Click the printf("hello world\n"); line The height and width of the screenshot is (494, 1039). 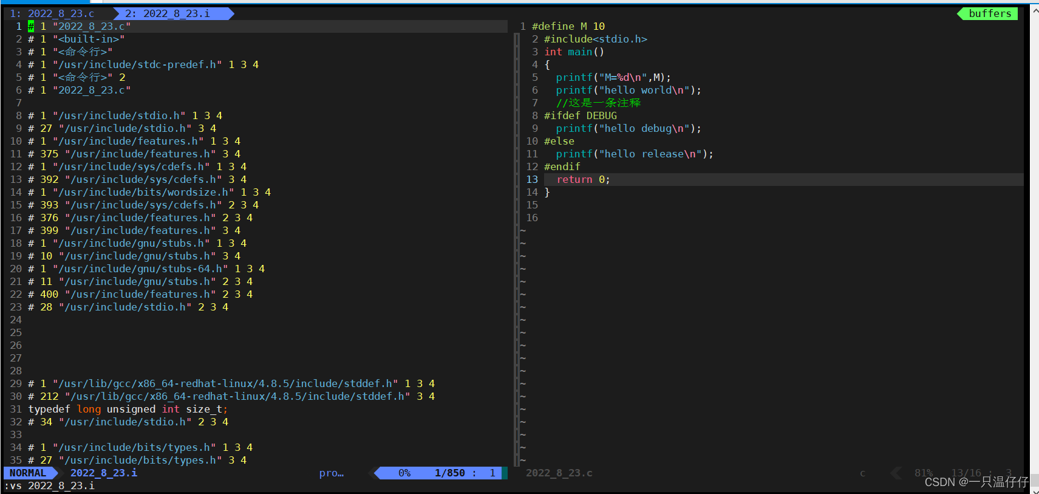(629, 90)
